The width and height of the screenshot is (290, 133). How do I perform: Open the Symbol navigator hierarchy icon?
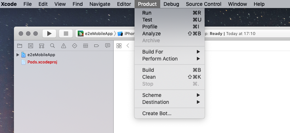click(x=42, y=46)
